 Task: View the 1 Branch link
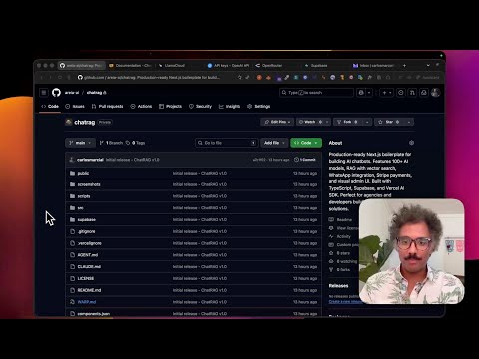point(111,143)
